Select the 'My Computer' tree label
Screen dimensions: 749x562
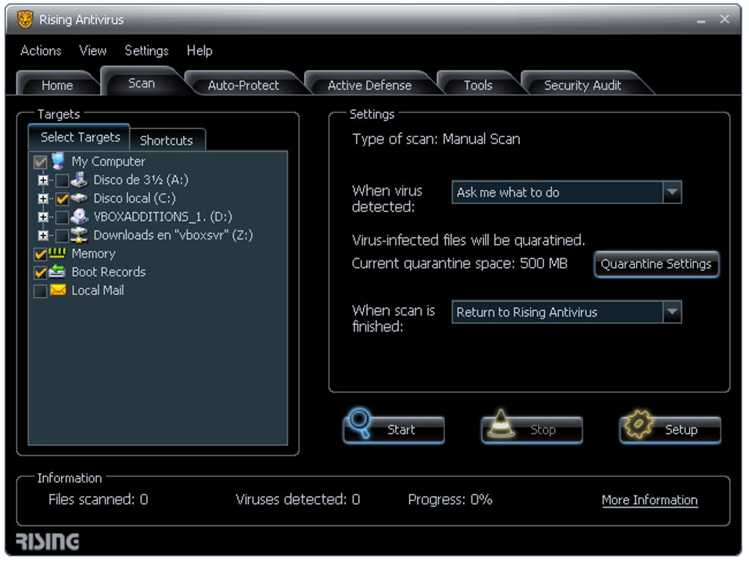point(109,161)
